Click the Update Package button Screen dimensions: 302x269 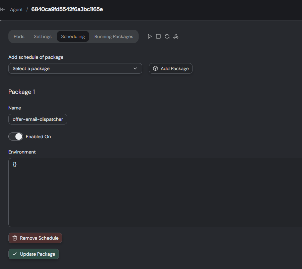[33, 254]
